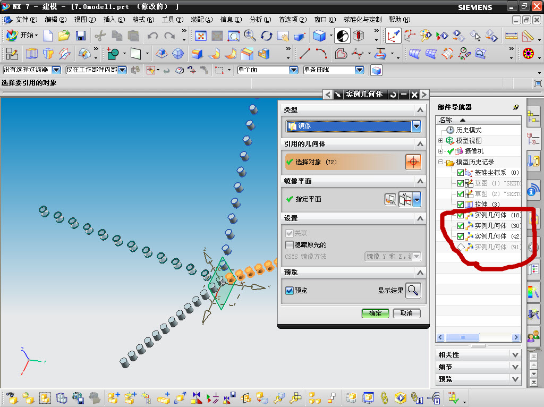The width and height of the screenshot is (544, 407).
Task: Open the roles sidebar icon
Action: pyautogui.click(x=533, y=336)
